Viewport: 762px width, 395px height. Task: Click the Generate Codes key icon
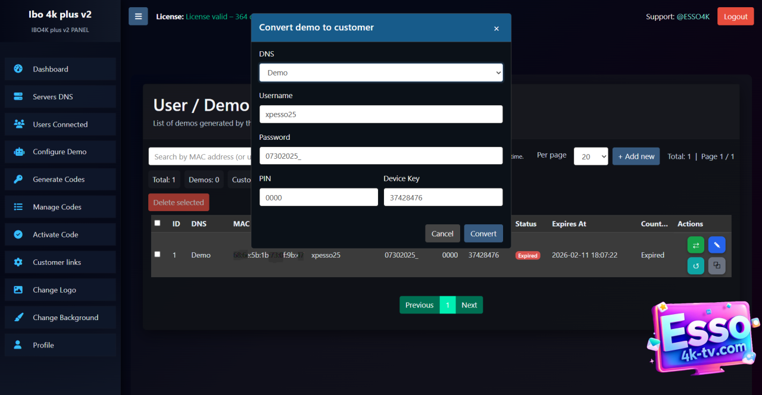(18, 179)
